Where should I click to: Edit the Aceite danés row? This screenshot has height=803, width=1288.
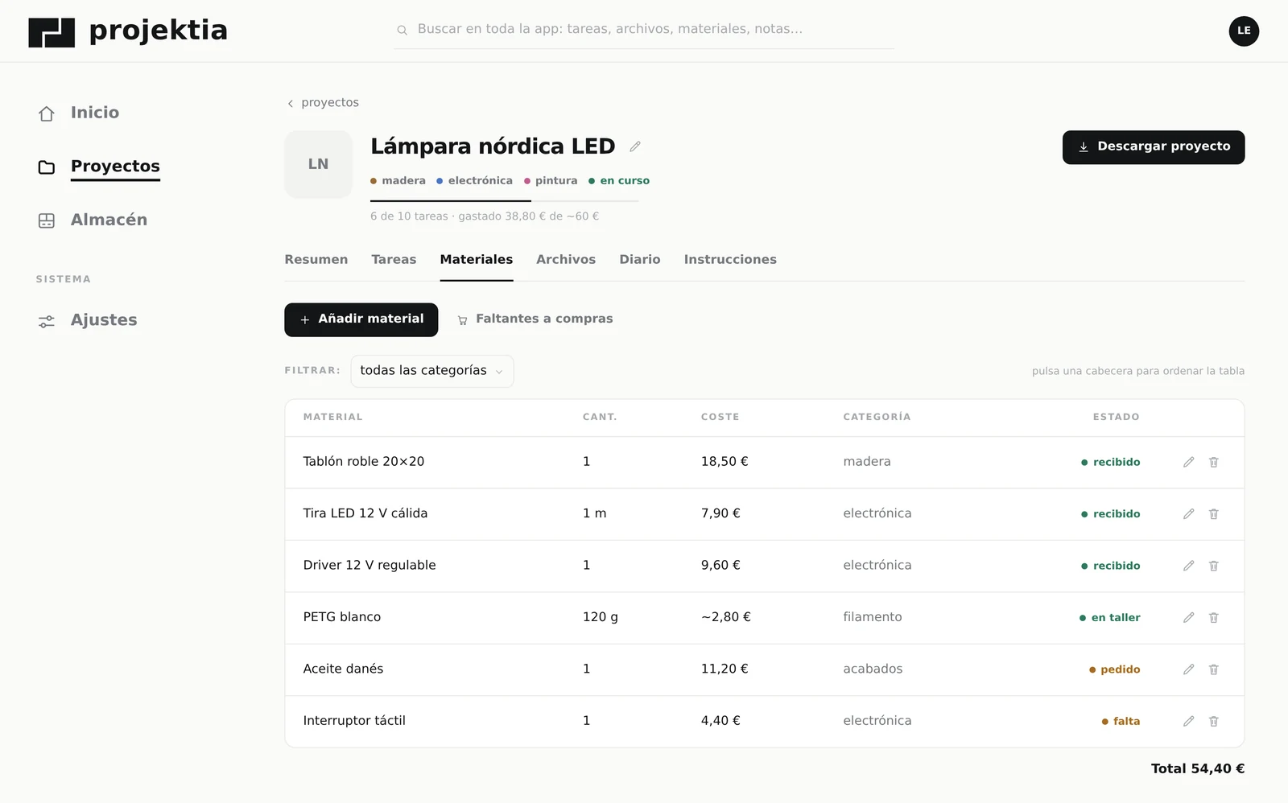click(1188, 669)
